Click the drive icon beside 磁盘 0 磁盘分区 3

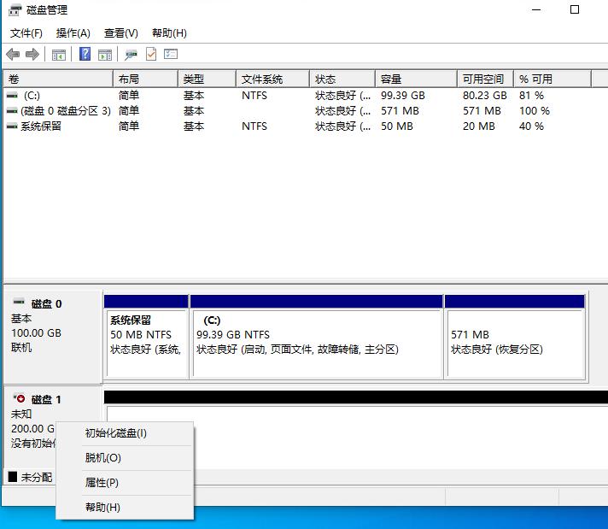(13, 110)
